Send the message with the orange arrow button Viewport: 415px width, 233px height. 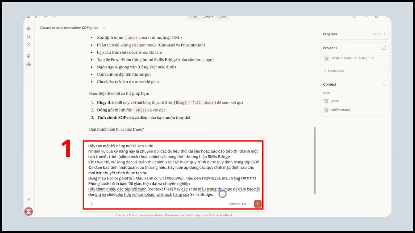click(x=258, y=204)
